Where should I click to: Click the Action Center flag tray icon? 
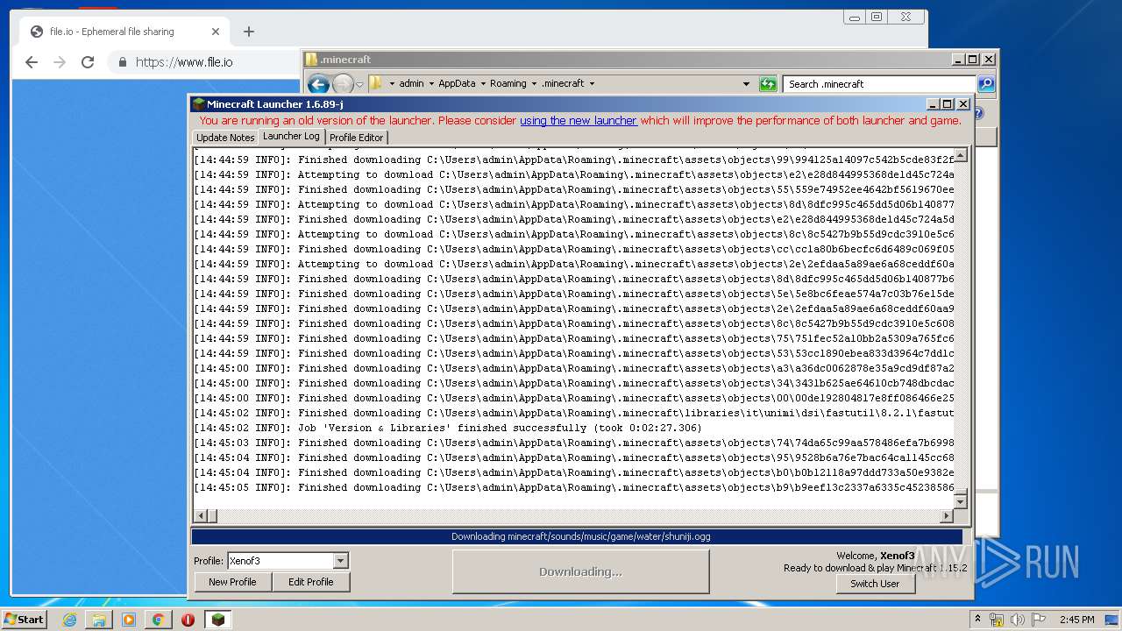1039,620
